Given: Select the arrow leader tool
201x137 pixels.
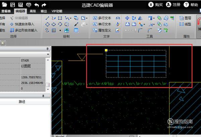Looking at the screenshot, I should pyautogui.click(x=76, y=24).
